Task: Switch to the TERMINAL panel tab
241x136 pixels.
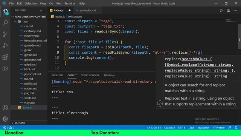Action: tap(109, 75)
